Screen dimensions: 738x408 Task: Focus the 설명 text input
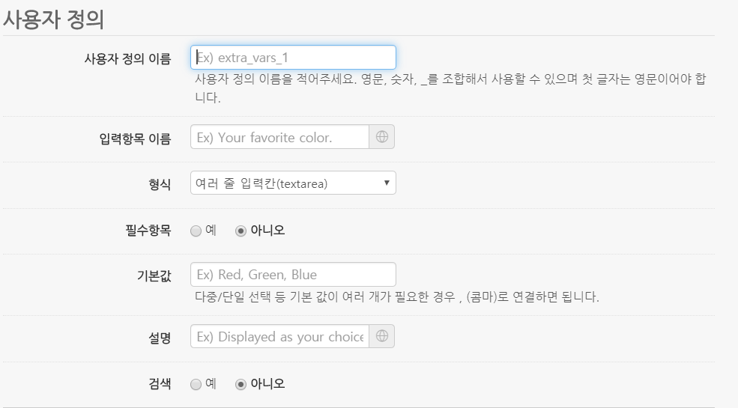coord(280,337)
